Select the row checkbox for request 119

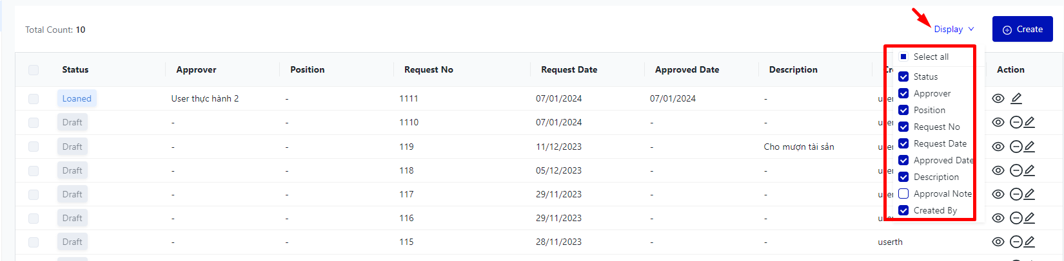[34, 147]
